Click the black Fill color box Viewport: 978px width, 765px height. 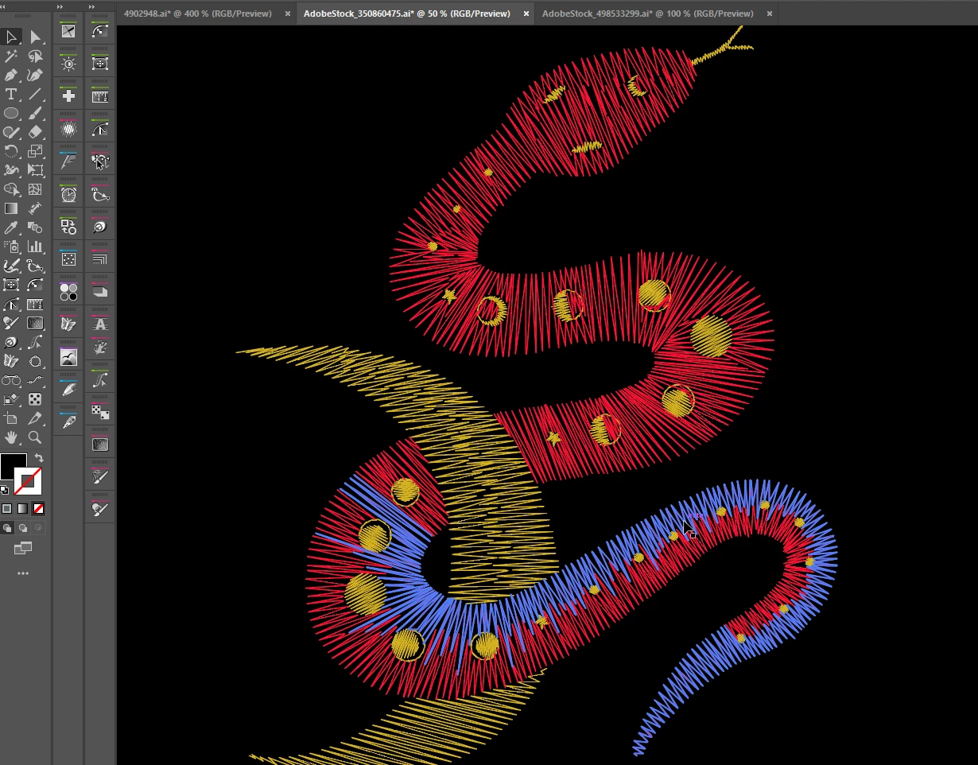click(13, 467)
